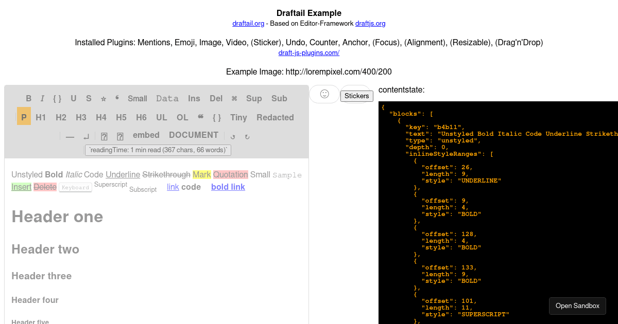Click the inline code {} icon
Screen dimensions: 618x324
point(57,98)
